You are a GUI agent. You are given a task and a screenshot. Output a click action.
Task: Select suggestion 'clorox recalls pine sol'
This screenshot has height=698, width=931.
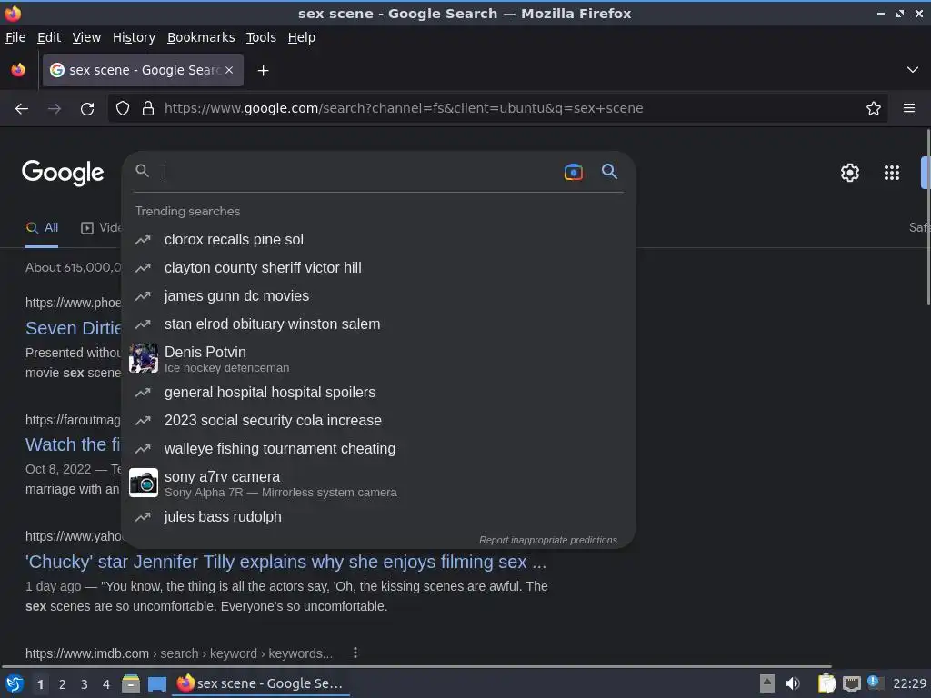coord(378,240)
